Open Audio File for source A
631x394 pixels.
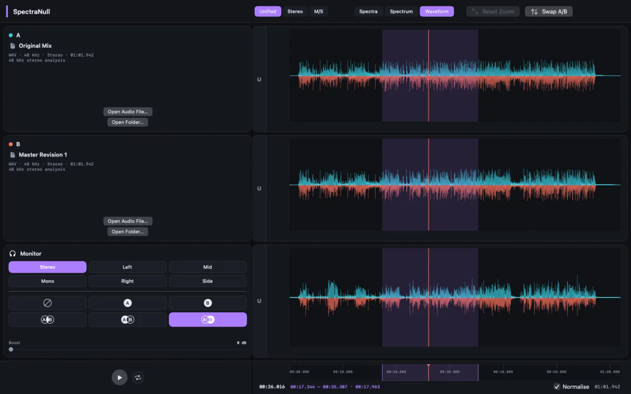[x=128, y=112]
